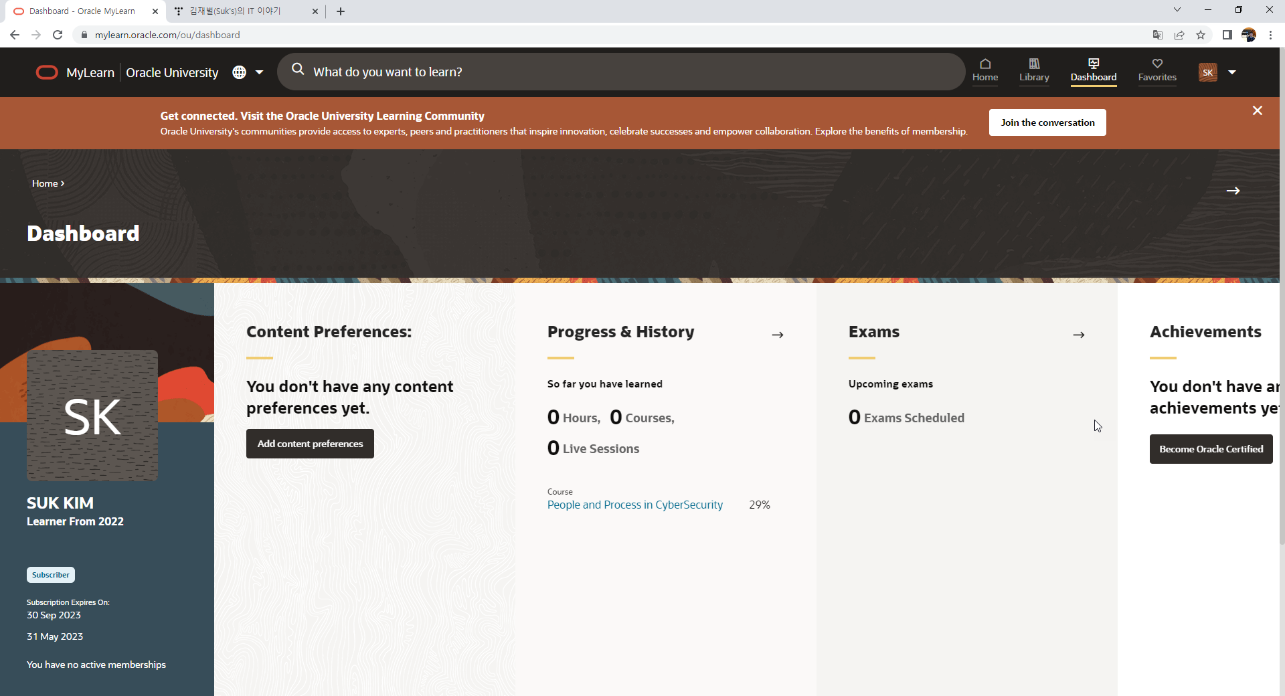
Task: Click the search magnifier icon
Action: pyautogui.click(x=298, y=70)
